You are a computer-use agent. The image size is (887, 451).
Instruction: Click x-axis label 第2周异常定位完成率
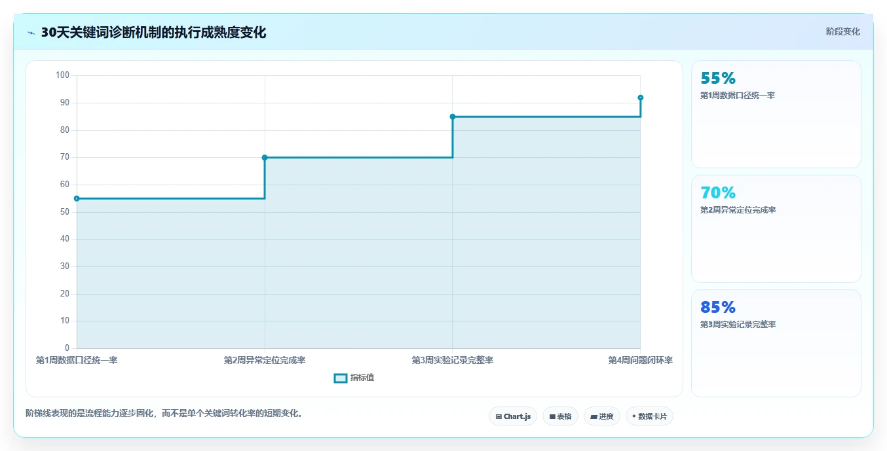point(265,360)
